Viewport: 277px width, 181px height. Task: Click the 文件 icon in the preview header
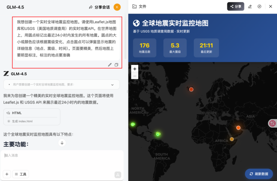tap(134, 6)
